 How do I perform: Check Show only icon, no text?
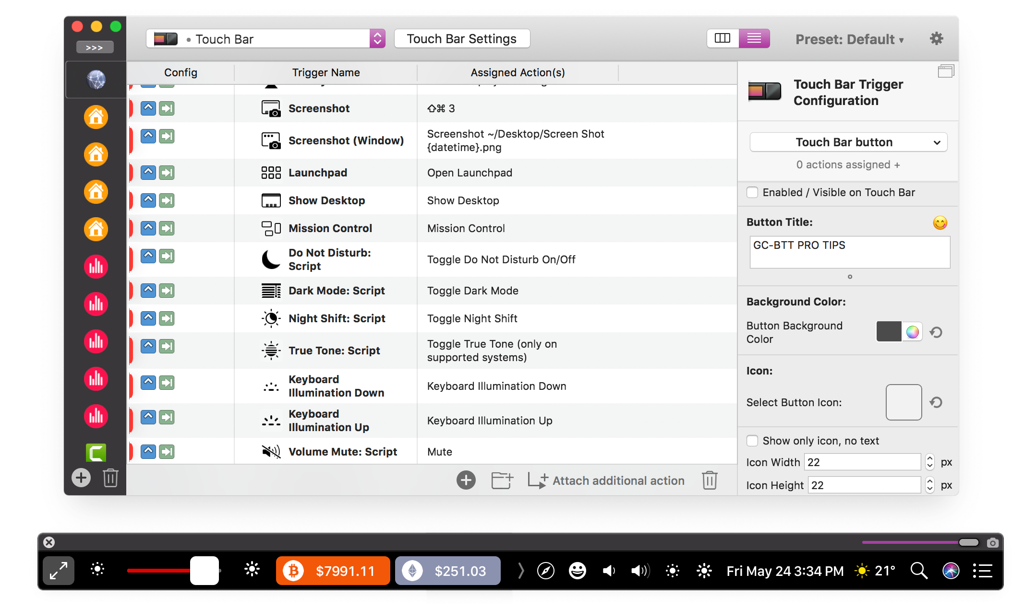[x=752, y=441]
